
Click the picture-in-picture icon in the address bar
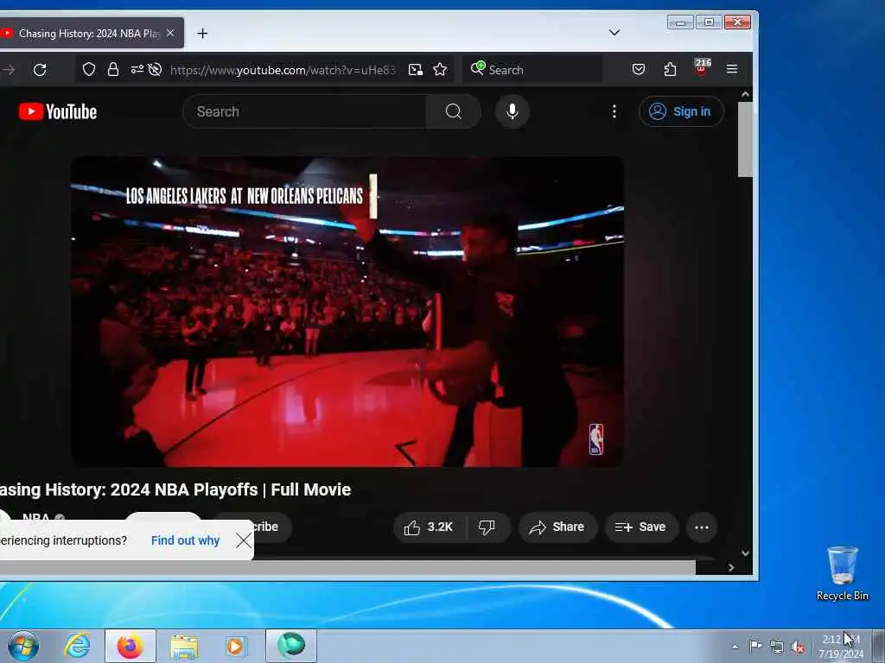(x=416, y=69)
